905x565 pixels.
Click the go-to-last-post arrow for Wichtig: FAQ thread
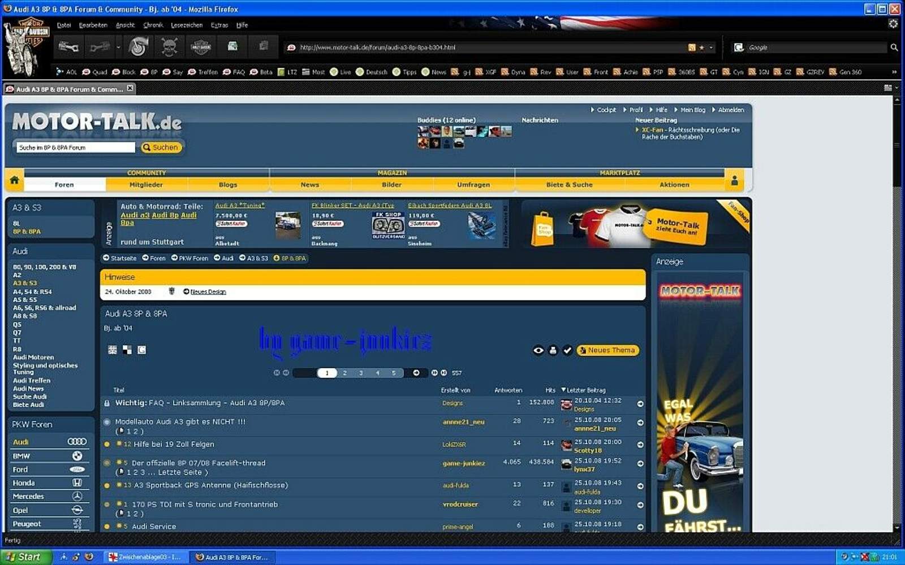point(640,404)
